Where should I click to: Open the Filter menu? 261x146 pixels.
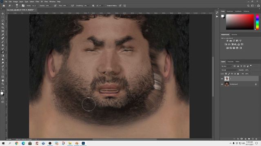click(x=37, y=2)
